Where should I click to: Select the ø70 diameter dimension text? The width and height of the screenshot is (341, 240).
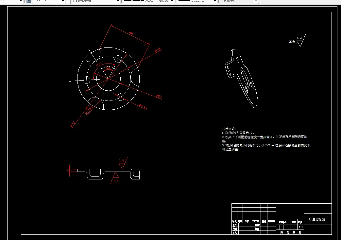click(x=73, y=124)
